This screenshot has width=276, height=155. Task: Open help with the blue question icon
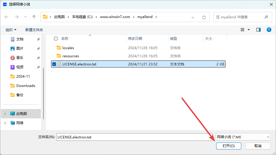pos(269,30)
